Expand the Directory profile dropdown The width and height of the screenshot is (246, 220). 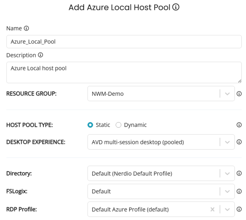227,173
